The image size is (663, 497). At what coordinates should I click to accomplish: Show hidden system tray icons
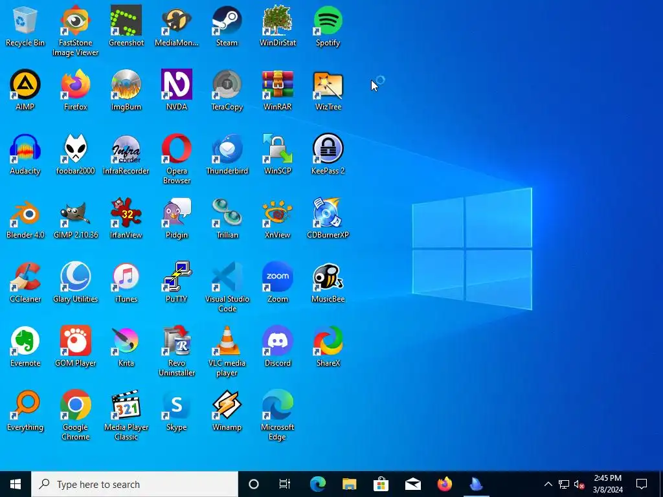click(548, 484)
